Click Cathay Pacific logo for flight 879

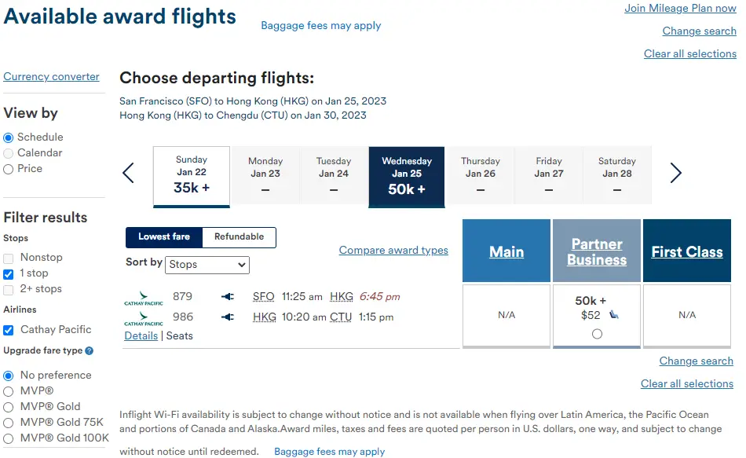click(143, 298)
